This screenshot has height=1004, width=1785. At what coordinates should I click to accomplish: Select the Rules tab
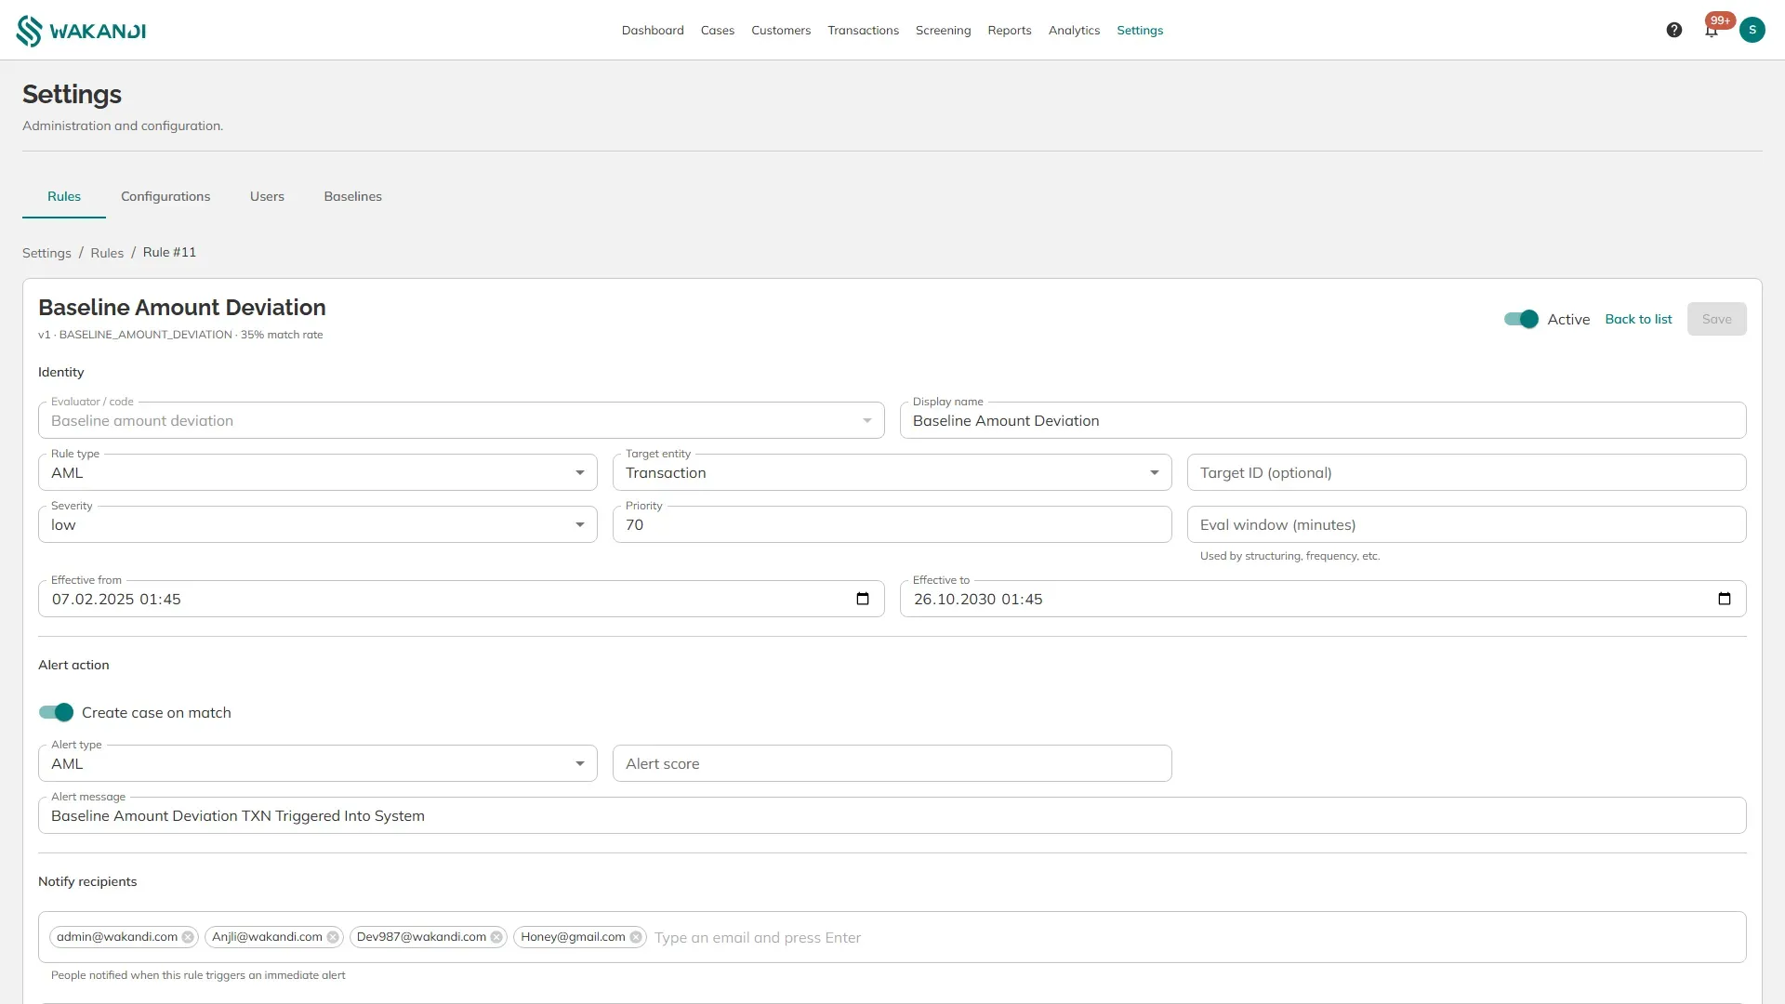64,196
